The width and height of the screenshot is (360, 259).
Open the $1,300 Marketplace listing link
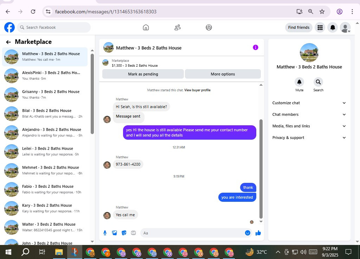[x=135, y=66]
